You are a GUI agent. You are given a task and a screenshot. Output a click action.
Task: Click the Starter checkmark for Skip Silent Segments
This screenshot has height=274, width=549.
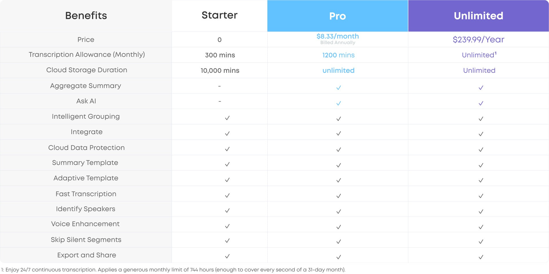click(227, 241)
